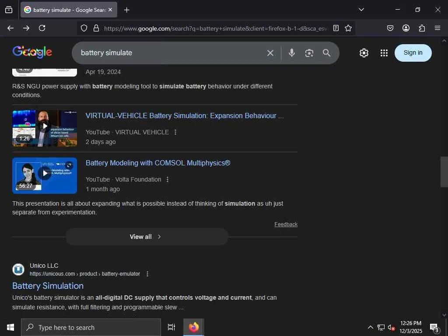This screenshot has width=448, height=336.
Task: Click the Firefox taskbar icon
Action: click(x=194, y=327)
